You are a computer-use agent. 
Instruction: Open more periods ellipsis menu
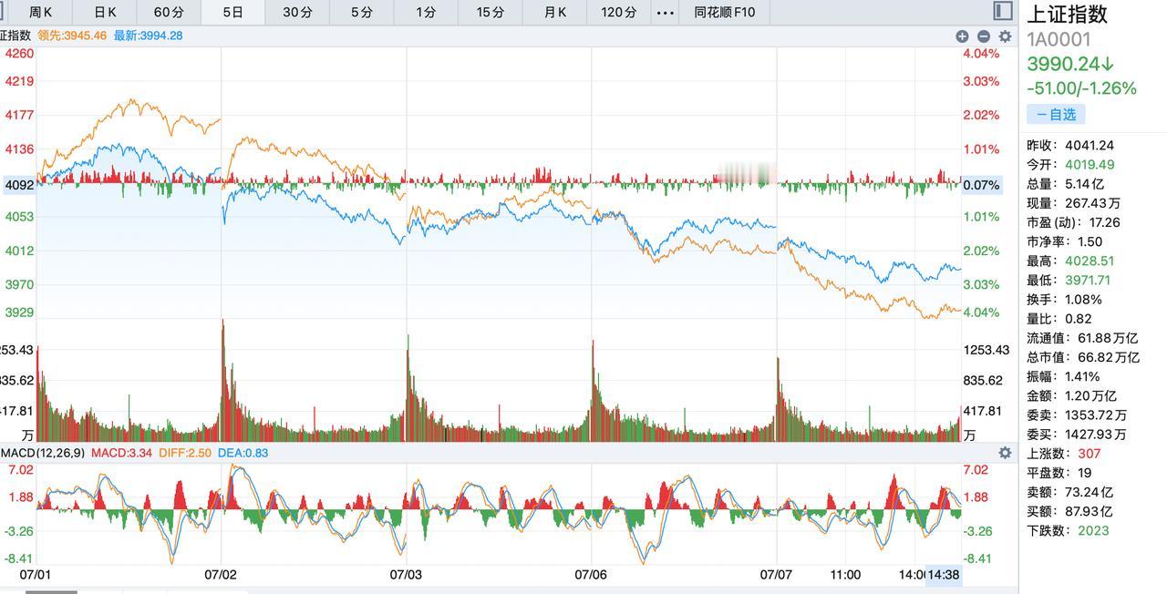(x=666, y=13)
